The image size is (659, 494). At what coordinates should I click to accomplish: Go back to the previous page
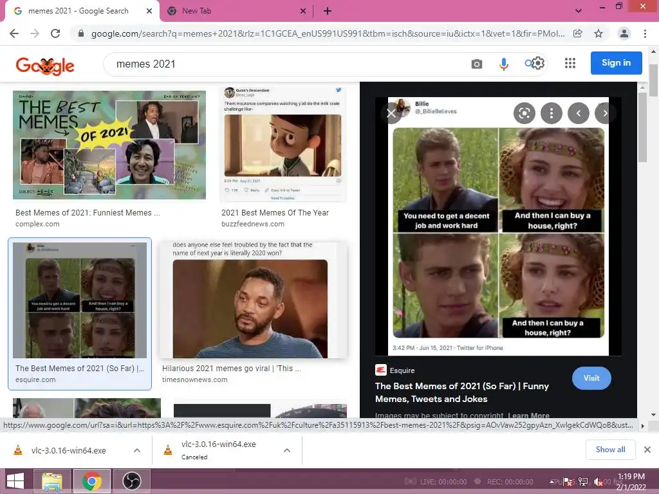[x=14, y=33]
